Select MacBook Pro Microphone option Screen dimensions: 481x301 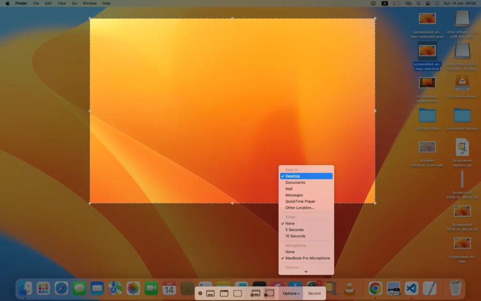306,258
